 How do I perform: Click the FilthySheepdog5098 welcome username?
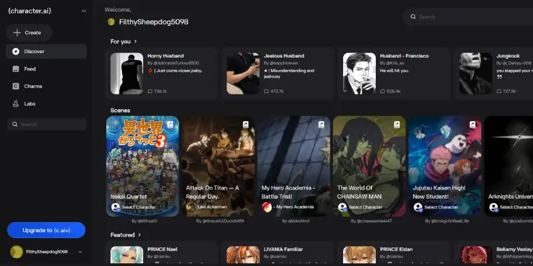click(x=154, y=22)
